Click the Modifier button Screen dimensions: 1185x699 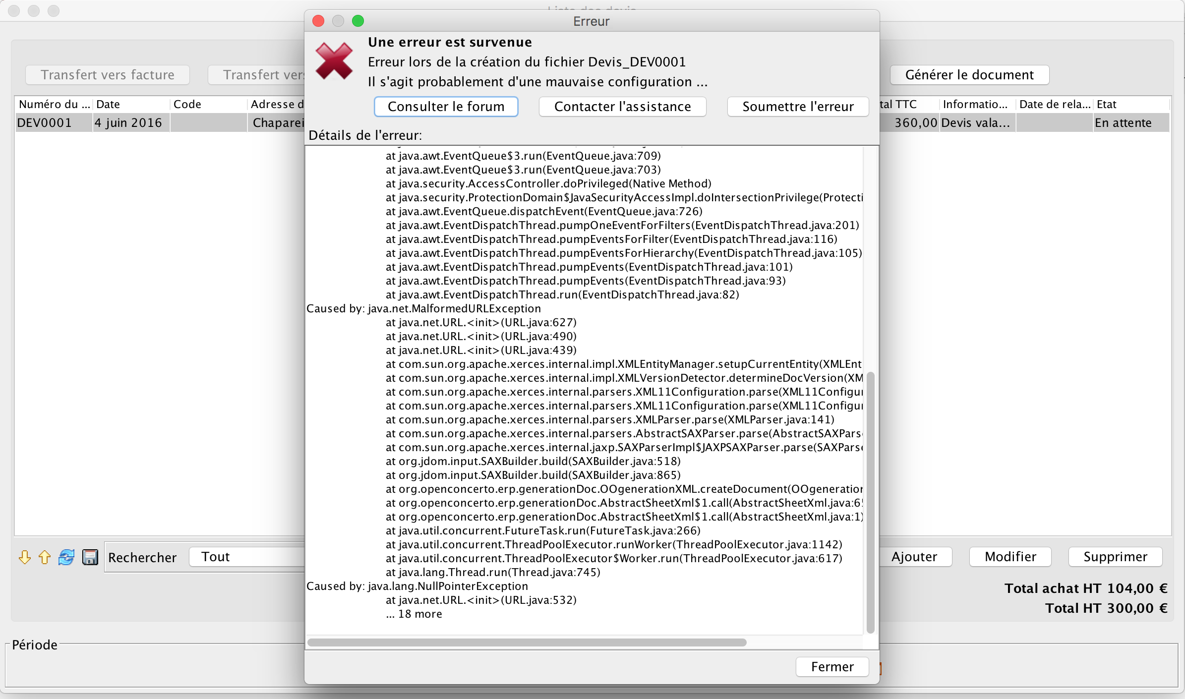pos(1010,557)
